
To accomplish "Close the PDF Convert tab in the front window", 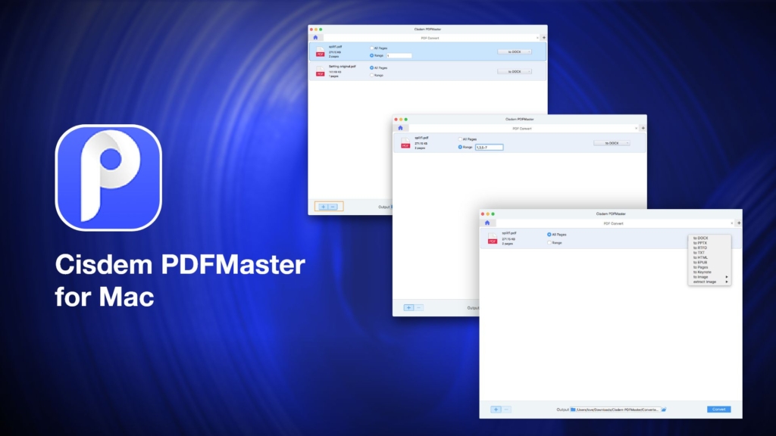I will click(732, 223).
